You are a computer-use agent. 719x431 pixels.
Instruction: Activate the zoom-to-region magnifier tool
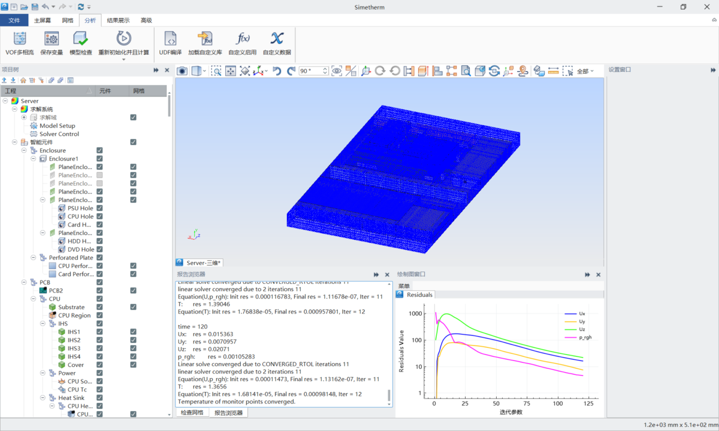pyautogui.click(x=216, y=71)
